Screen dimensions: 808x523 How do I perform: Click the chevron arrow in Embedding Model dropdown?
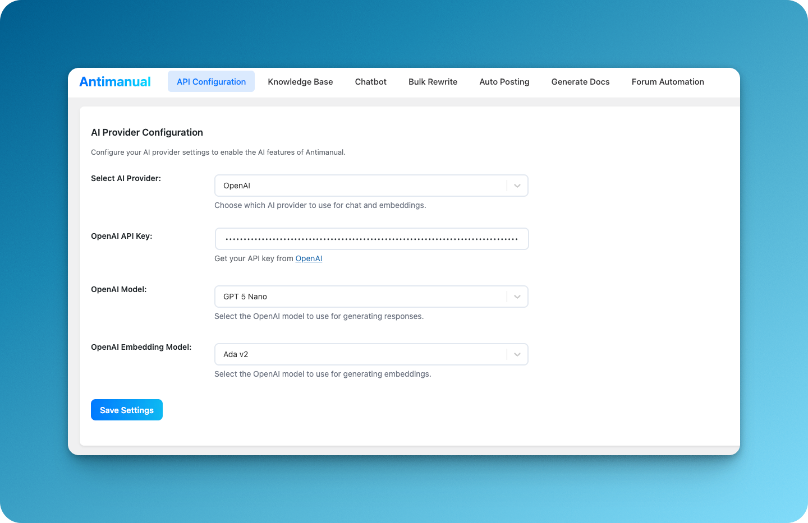tap(517, 354)
